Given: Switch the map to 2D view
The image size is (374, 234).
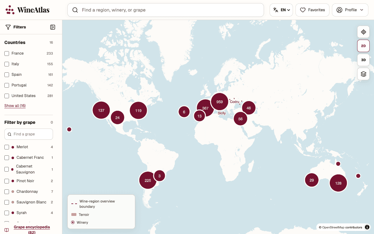Looking at the screenshot, I should point(363,46).
